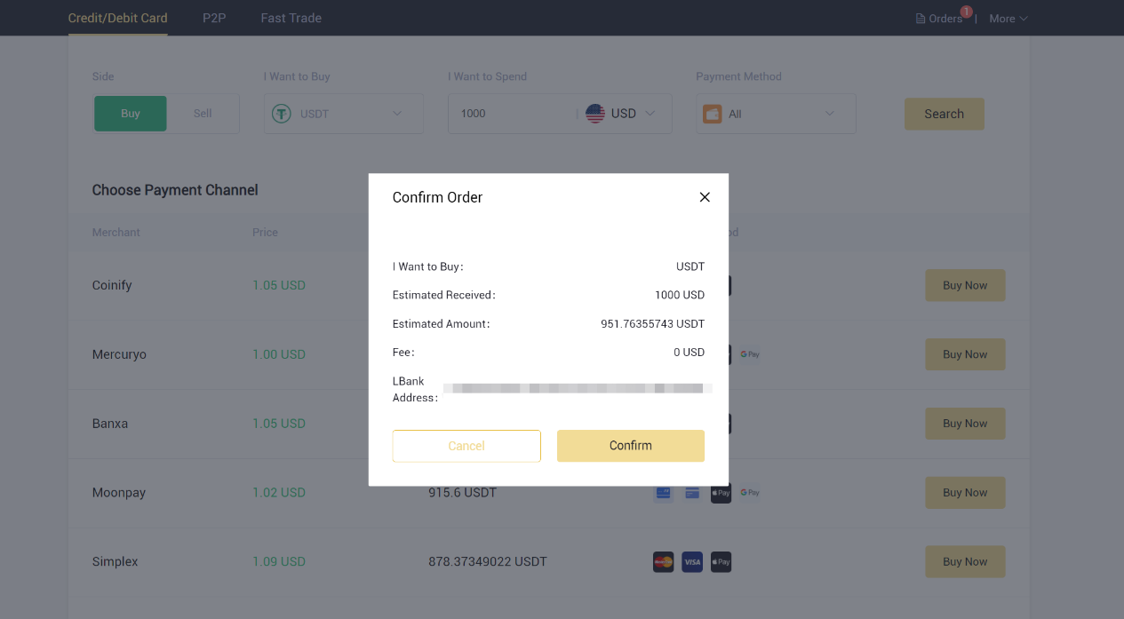Click the Apple Pay icon in Simplex row
The width and height of the screenshot is (1124, 619).
721,561
